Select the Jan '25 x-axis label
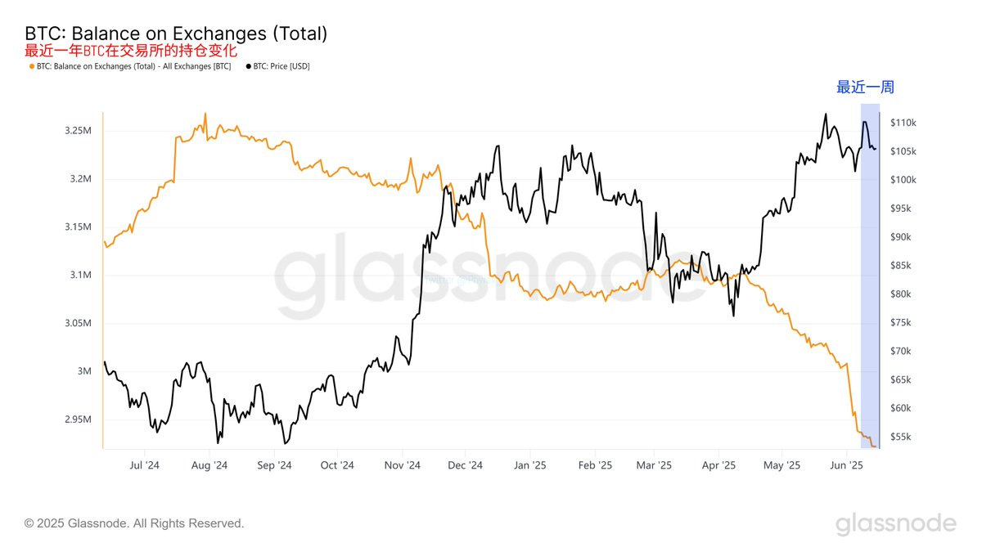The image size is (982, 552). tap(530, 465)
